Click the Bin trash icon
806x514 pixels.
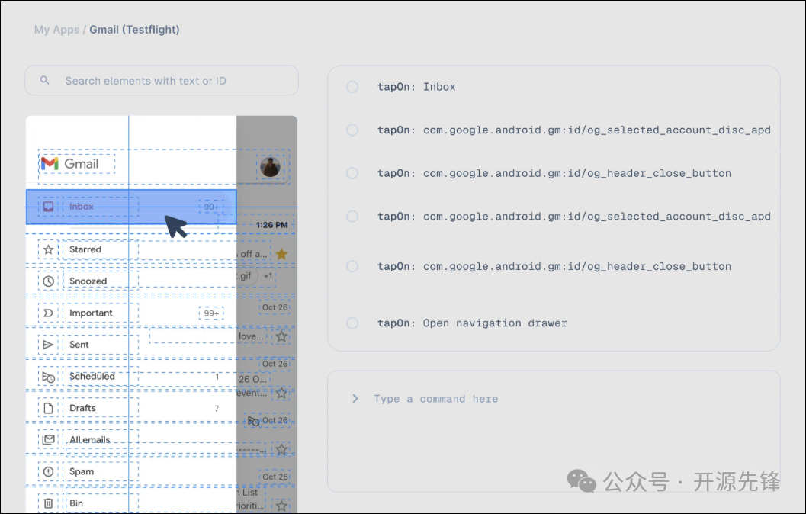tap(48, 503)
